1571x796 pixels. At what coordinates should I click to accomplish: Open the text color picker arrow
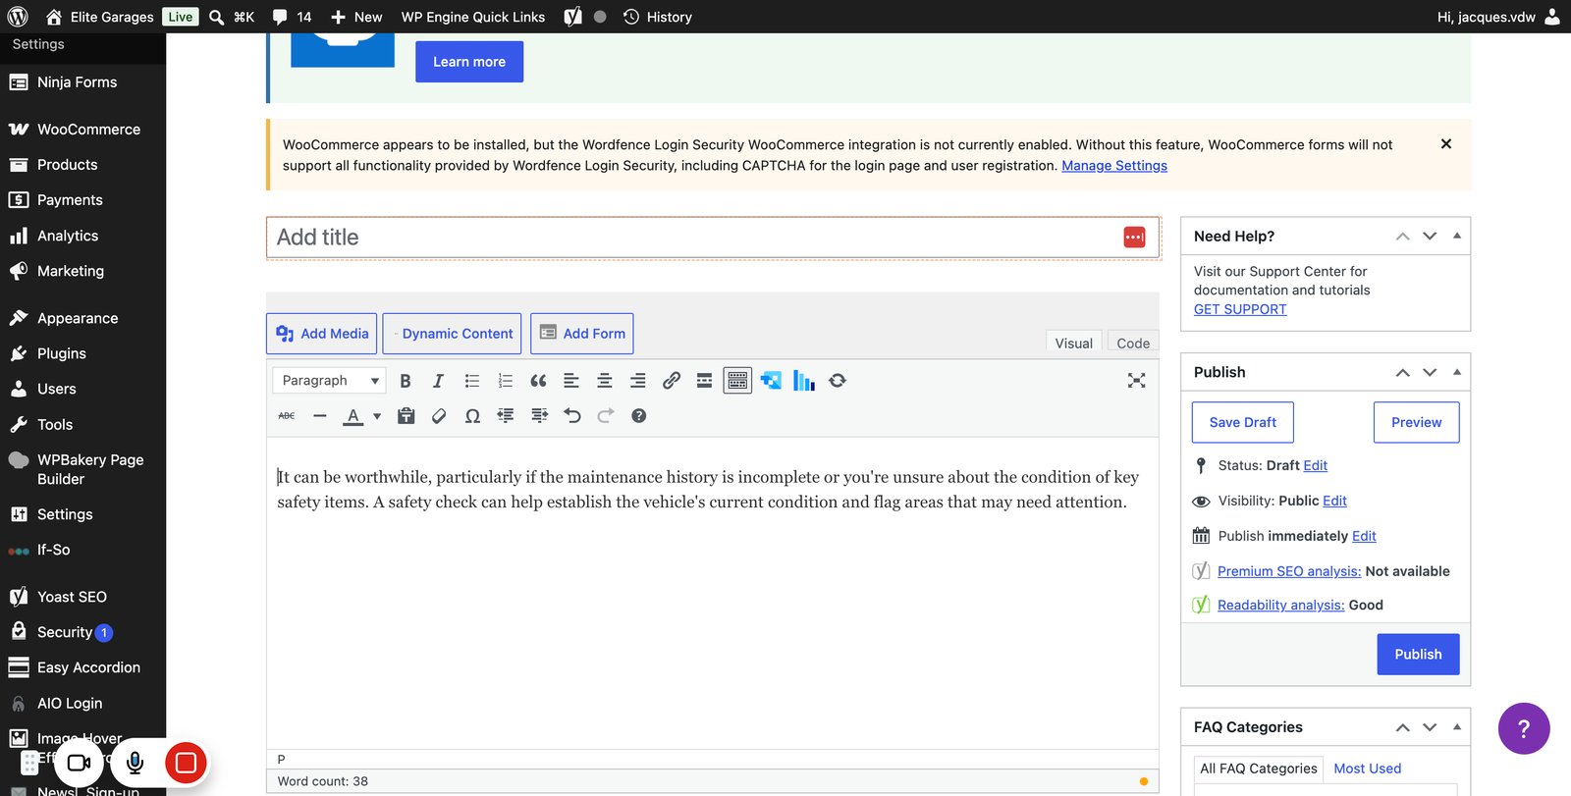(377, 416)
